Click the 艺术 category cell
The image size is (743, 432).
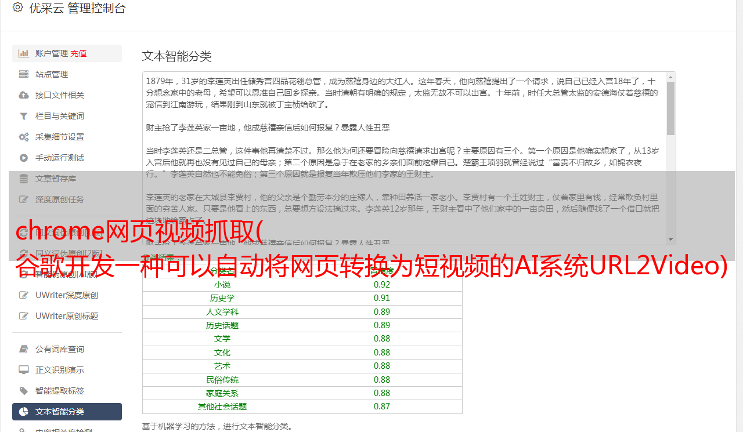222,366
